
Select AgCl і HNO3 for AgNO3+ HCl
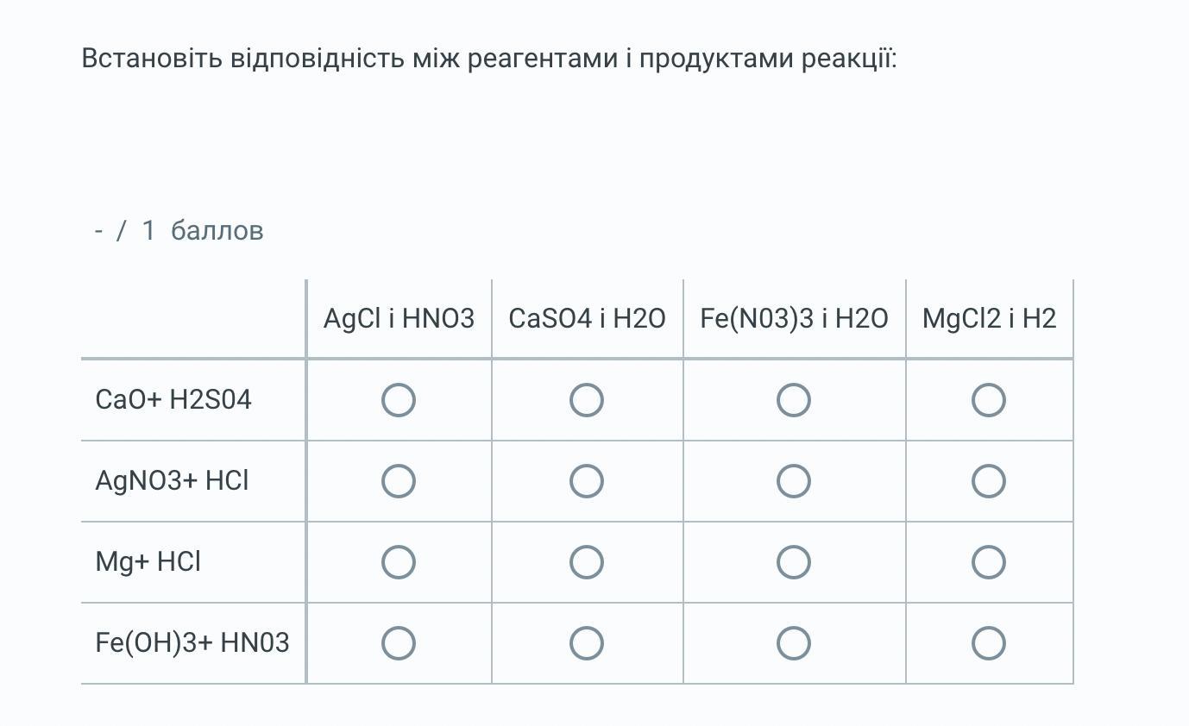399,481
